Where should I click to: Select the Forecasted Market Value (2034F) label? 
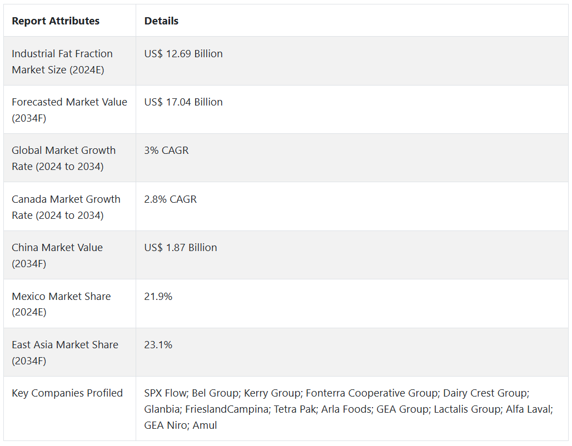(69, 110)
